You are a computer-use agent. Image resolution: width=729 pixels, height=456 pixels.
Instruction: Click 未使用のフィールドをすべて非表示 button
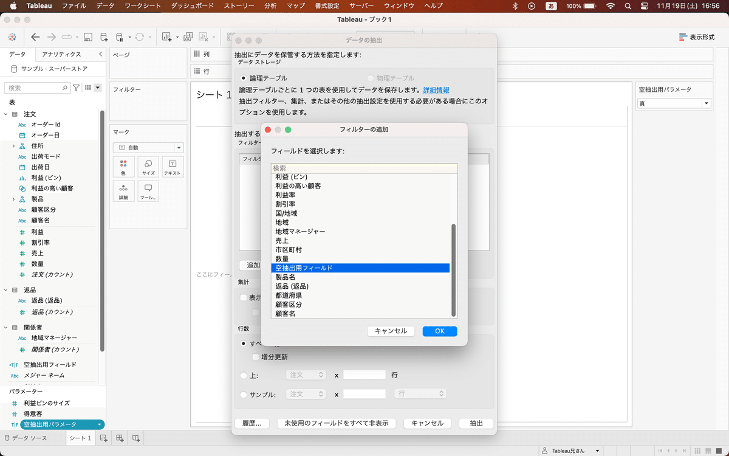(337, 423)
